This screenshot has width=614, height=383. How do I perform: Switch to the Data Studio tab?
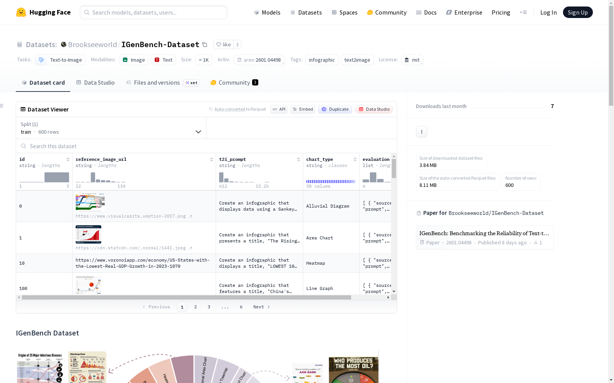[96, 83]
